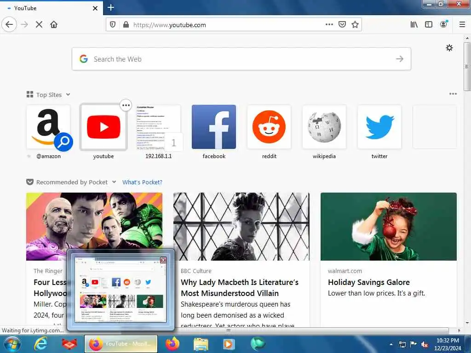Click the Search the Web field
Viewport: 471px width, 353px height.
coord(241,59)
